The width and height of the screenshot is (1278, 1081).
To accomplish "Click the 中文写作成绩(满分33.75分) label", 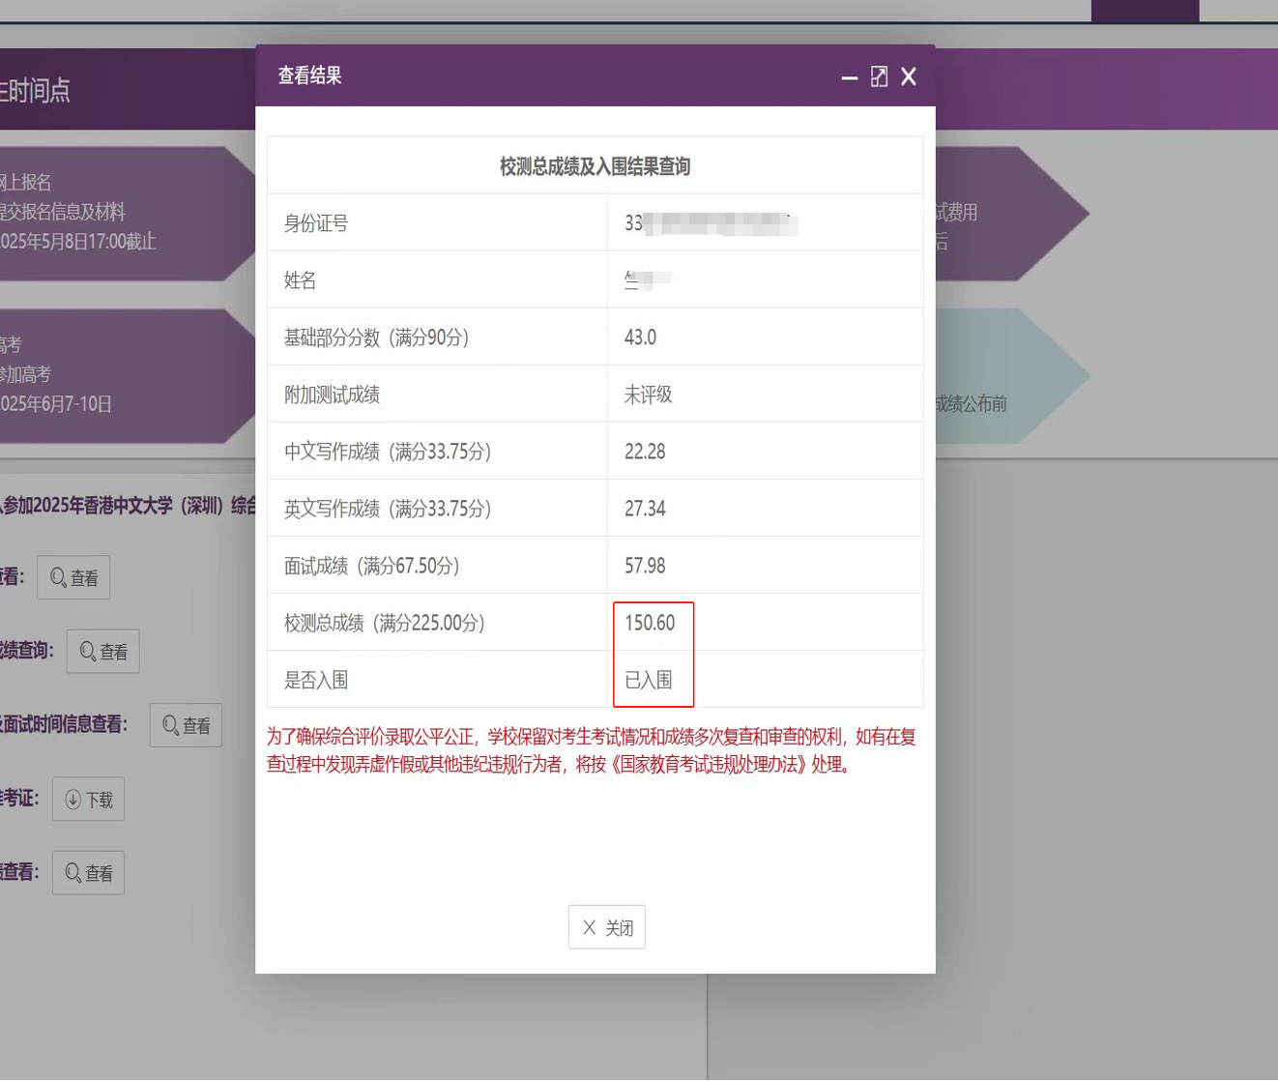I will (x=388, y=452).
